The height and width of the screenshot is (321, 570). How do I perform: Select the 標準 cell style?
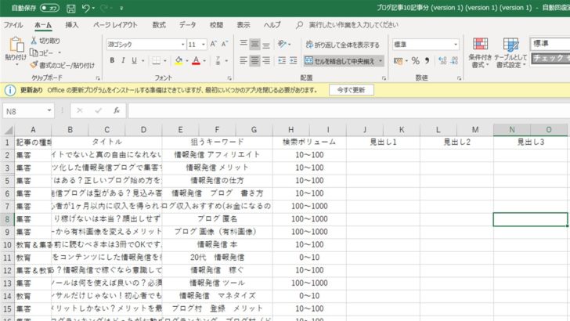click(550, 44)
